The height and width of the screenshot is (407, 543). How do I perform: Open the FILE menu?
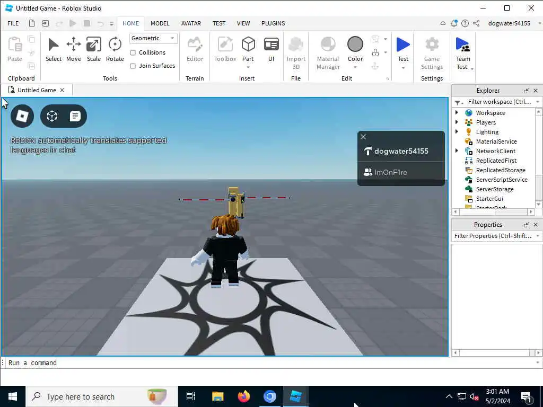coord(13,23)
